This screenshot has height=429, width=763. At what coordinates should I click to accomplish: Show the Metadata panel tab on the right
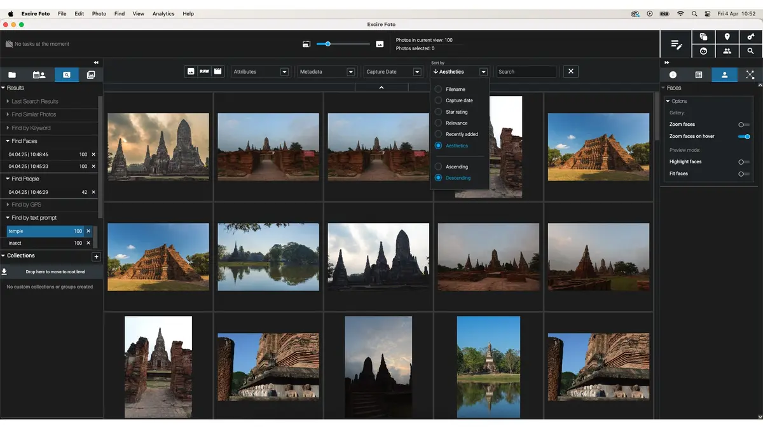(700, 74)
